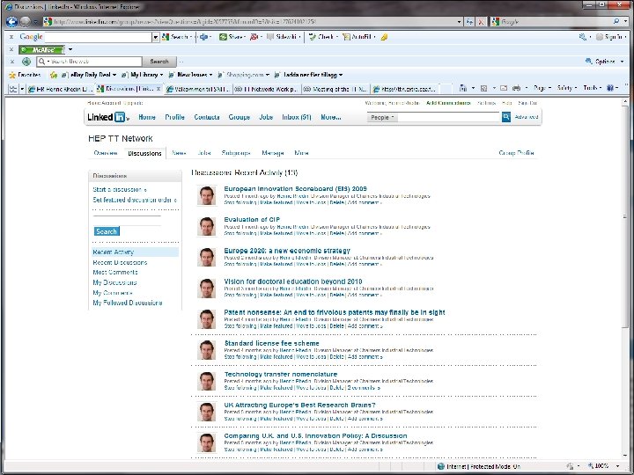Open Groups in the LinkedIn navigation
The image size is (634, 475).
point(240,117)
